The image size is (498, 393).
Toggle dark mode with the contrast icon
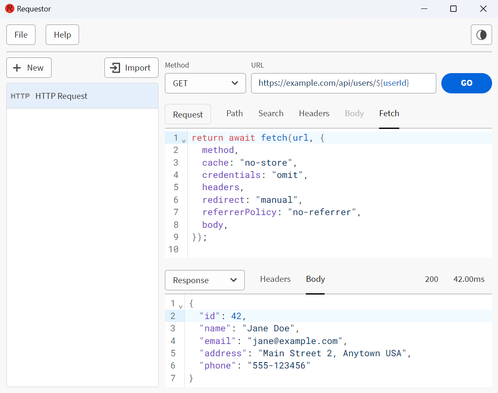point(482,35)
